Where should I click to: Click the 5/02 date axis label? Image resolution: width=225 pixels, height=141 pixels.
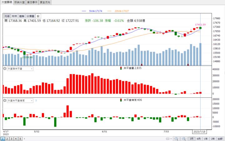(x=37, y=132)
